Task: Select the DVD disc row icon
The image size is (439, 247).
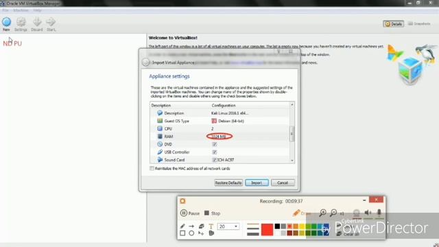Action: point(160,144)
